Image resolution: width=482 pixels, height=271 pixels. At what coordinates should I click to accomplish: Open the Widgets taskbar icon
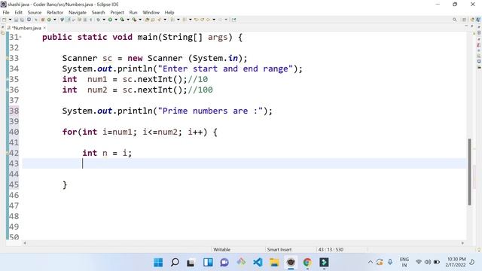click(208, 263)
